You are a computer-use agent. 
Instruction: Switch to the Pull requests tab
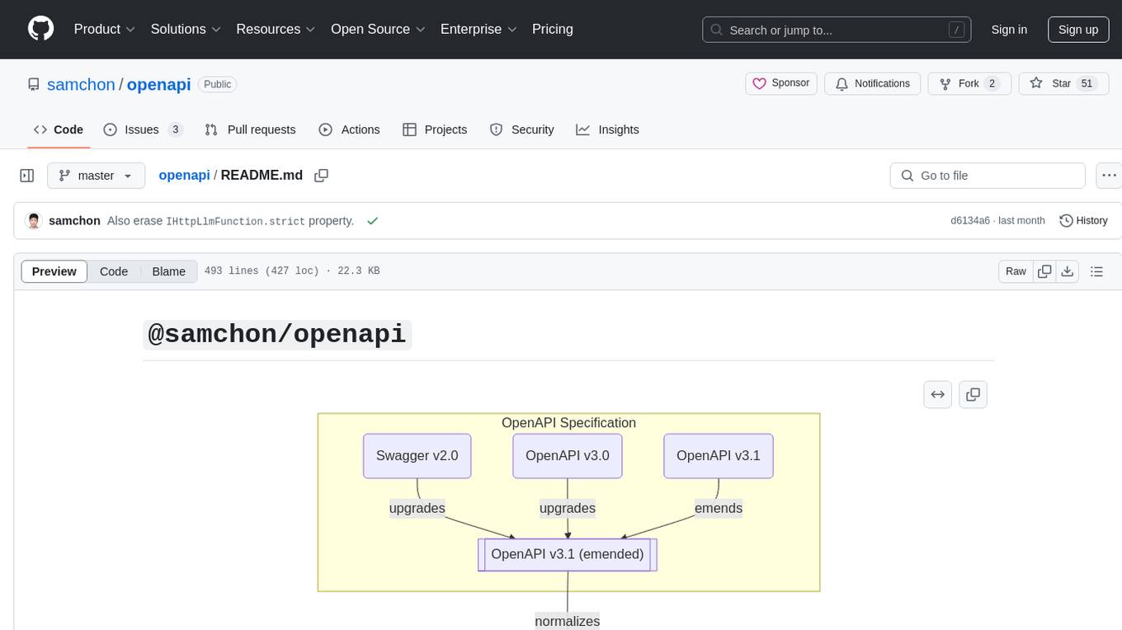250,129
